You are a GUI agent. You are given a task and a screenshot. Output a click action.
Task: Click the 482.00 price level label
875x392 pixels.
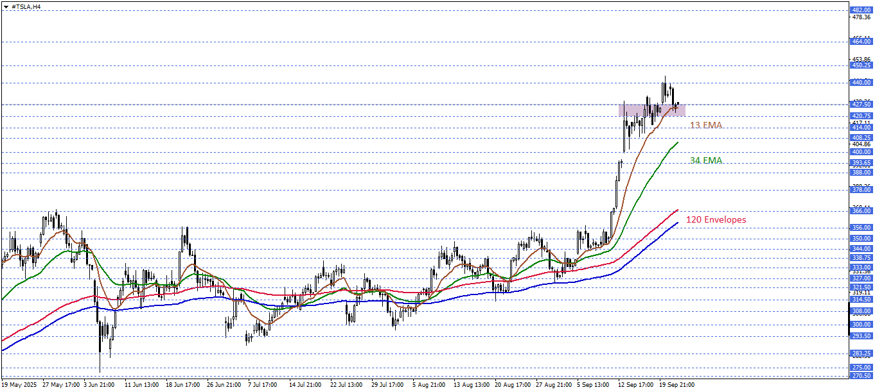point(860,10)
